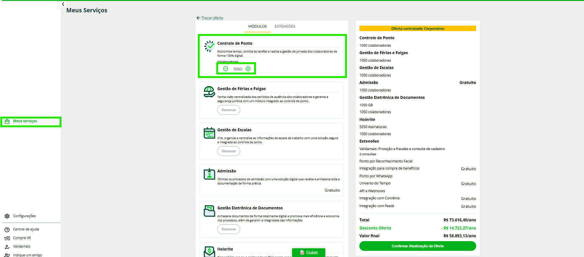Click the Gestão de Escalas calendar icon
Viewport: 584px width, 257px height.
pos(209,133)
